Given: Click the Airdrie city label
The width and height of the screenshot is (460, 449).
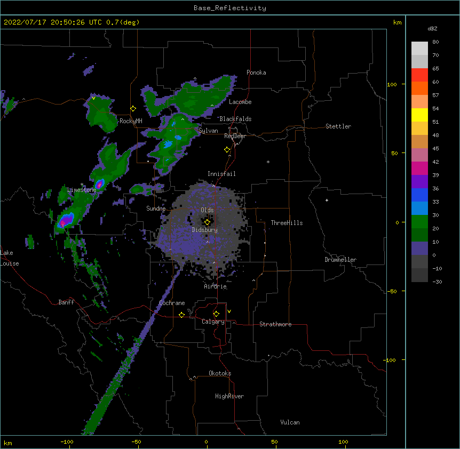Looking at the screenshot, I should [216, 286].
